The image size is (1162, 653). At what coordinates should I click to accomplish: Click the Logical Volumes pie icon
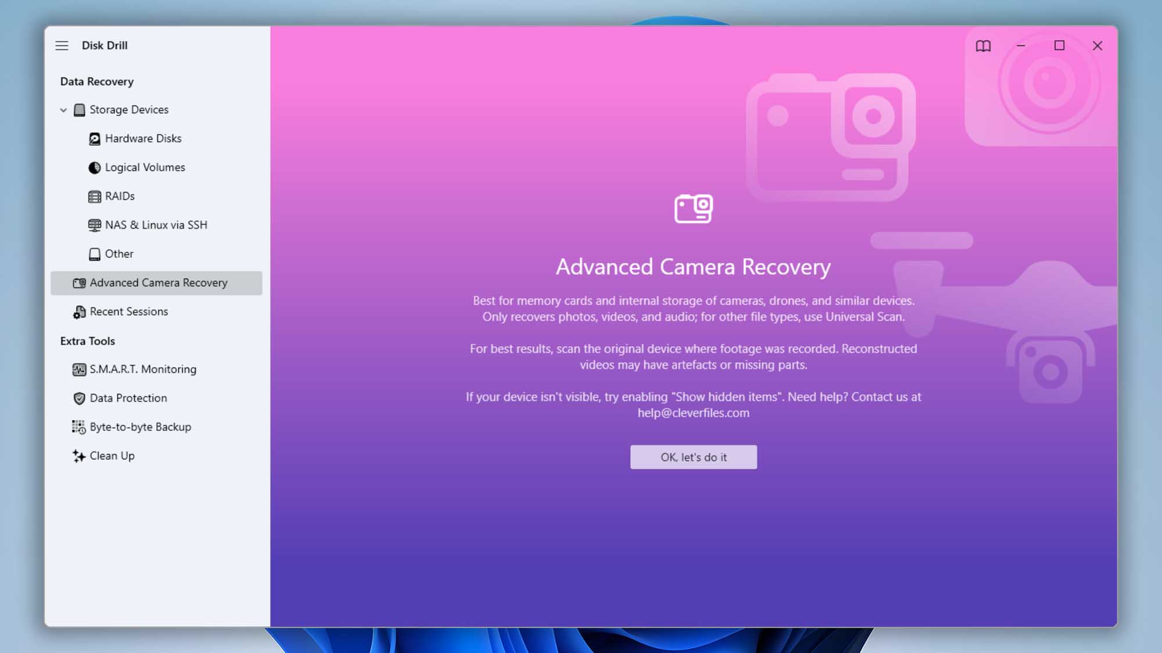point(94,168)
